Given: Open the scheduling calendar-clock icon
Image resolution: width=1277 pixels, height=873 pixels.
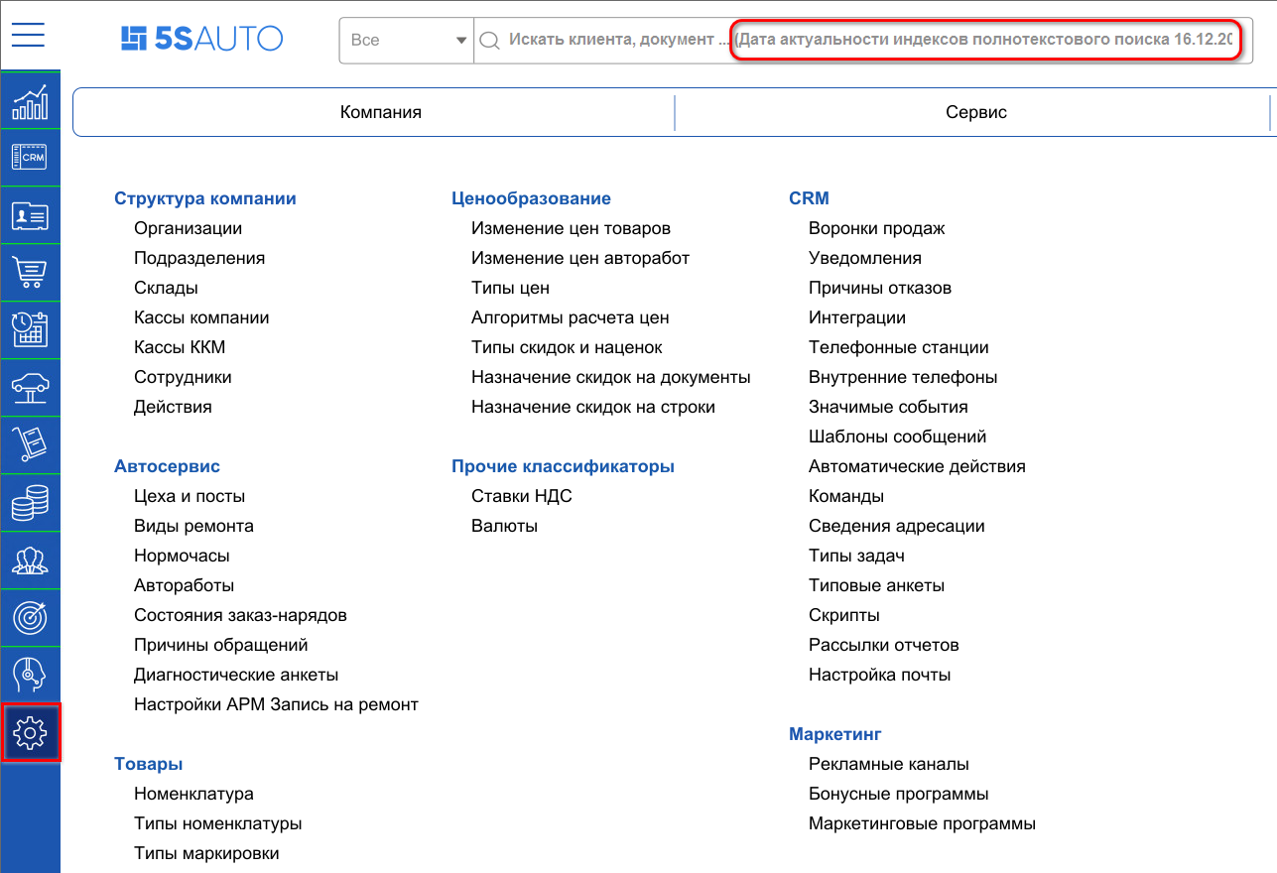Looking at the screenshot, I should tap(30, 329).
